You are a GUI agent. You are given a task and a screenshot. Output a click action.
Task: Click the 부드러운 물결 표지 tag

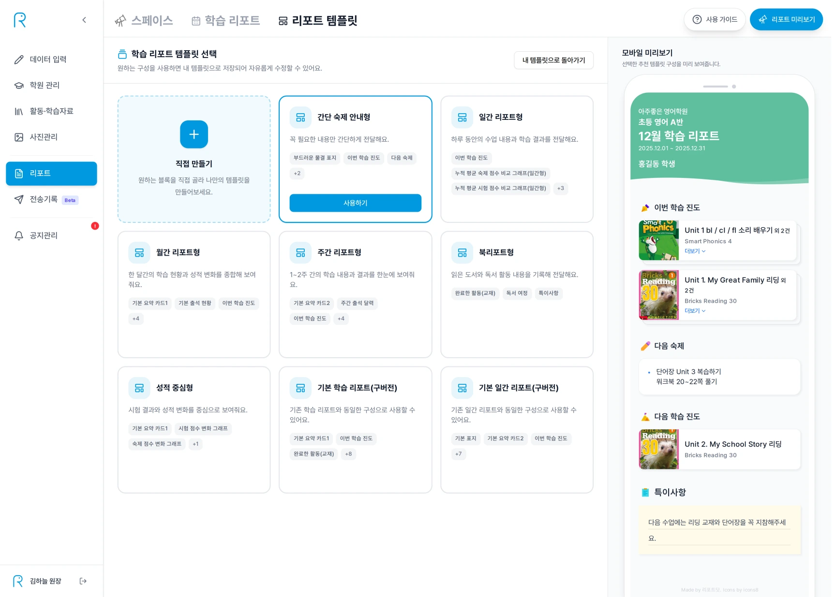pyautogui.click(x=314, y=158)
